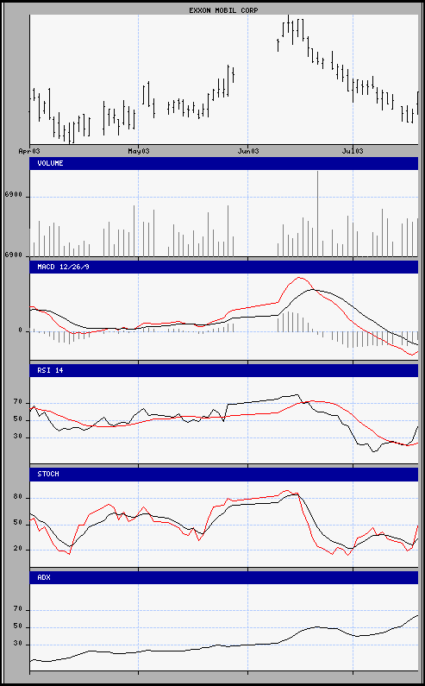Open the STOCH panel header
The image size is (425, 686).
click(x=223, y=474)
